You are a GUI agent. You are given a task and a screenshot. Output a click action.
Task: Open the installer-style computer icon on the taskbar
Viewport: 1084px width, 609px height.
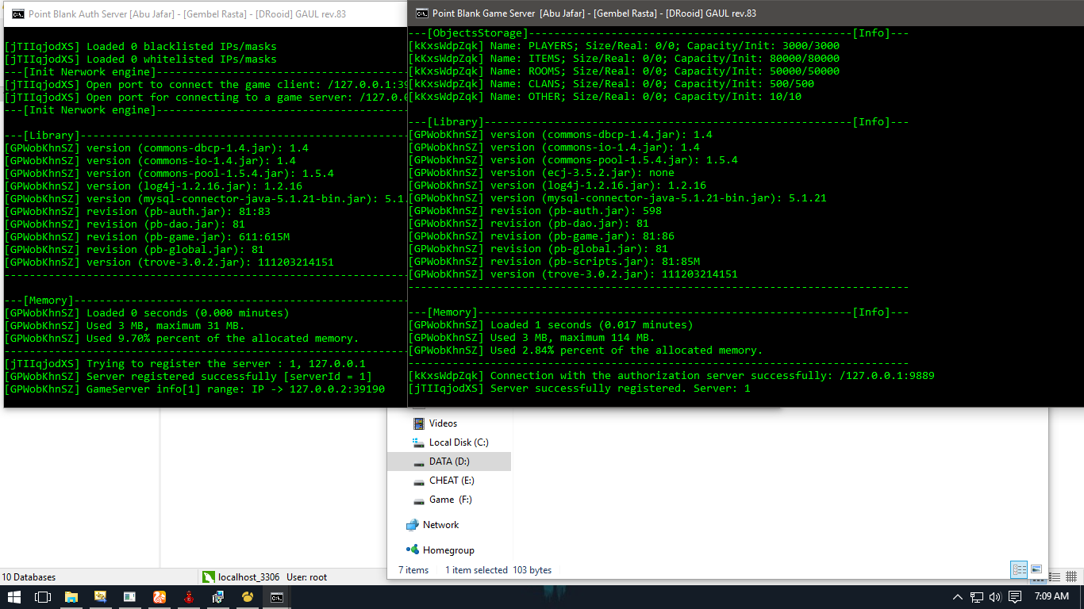click(218, 596)
